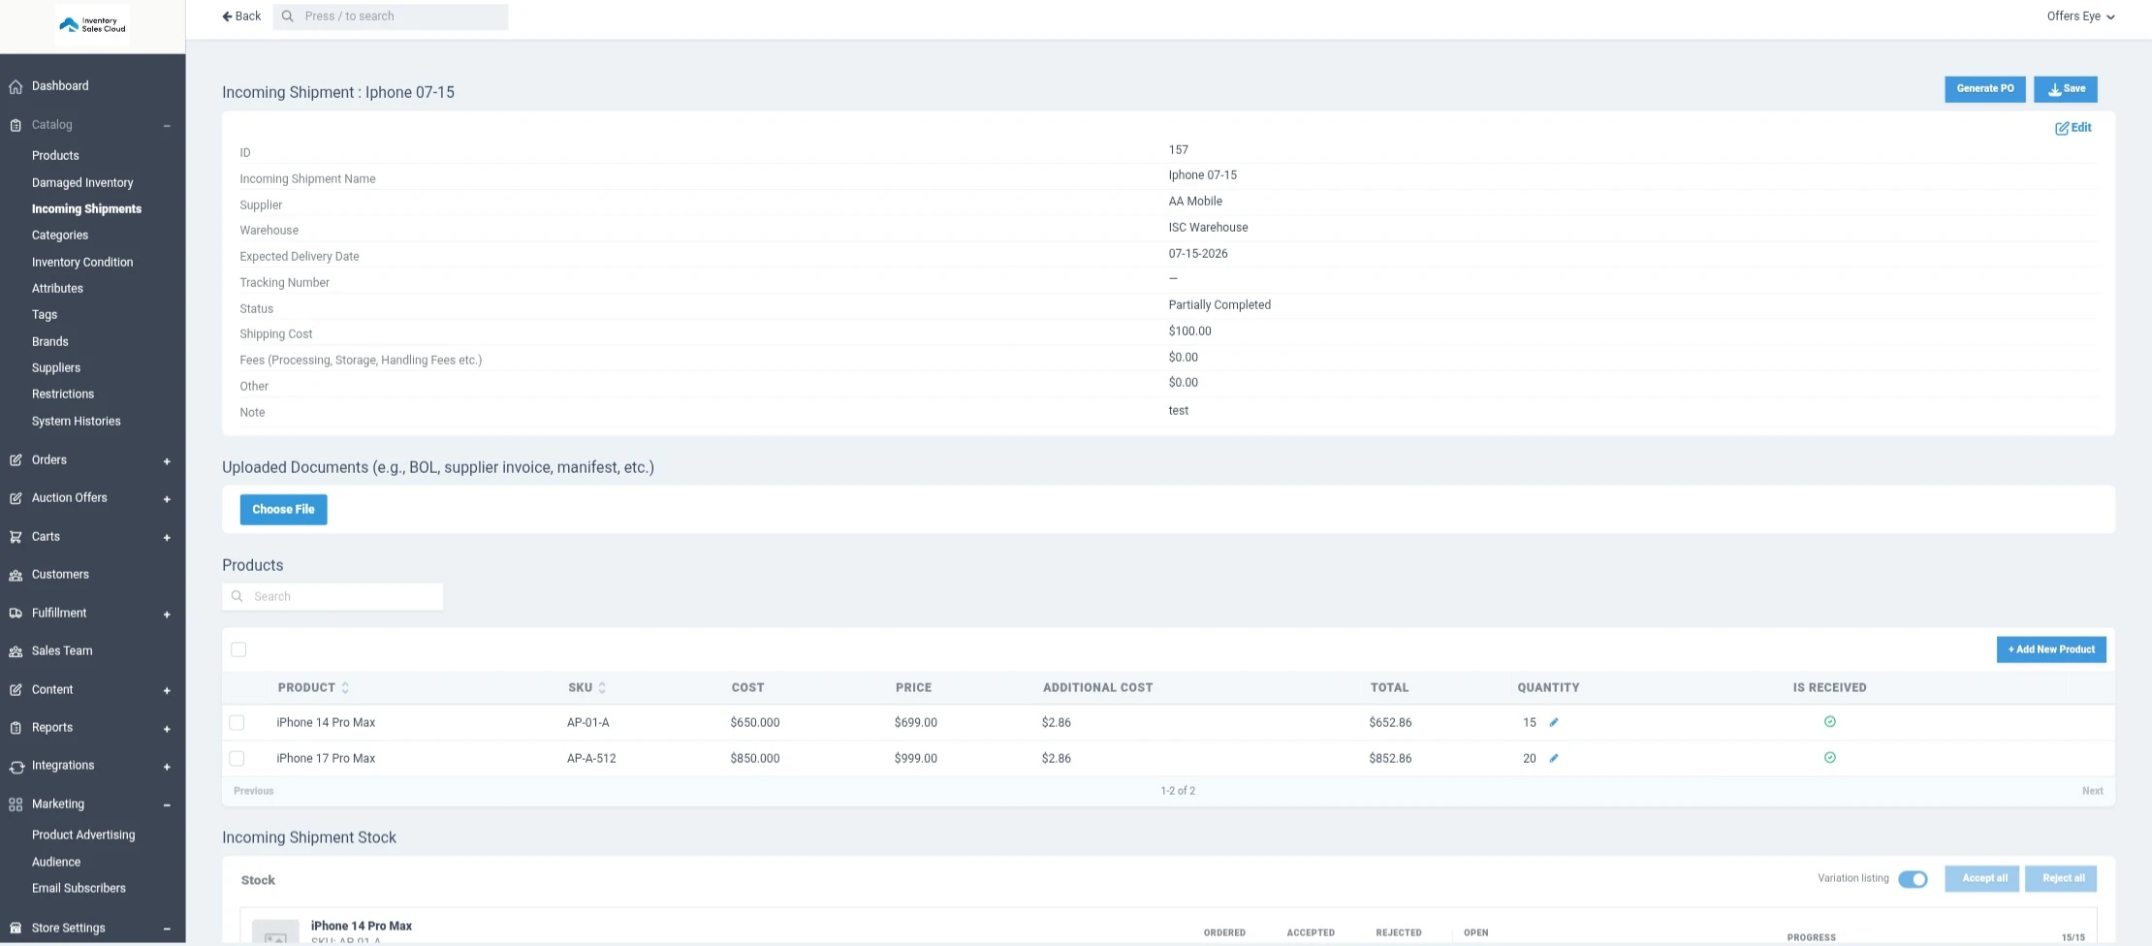Open Audience menu item
Viewport: 2152px width, 946px height.
tap(56, 863)
